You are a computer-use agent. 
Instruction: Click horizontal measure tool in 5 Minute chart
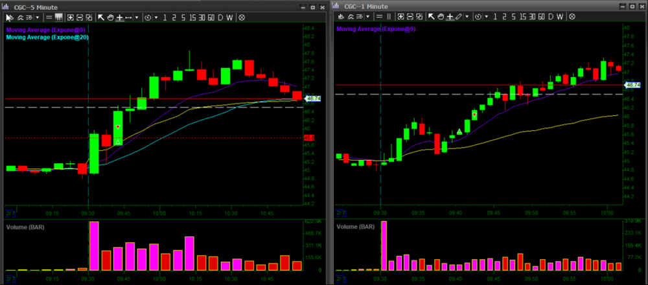pos(129,17)
